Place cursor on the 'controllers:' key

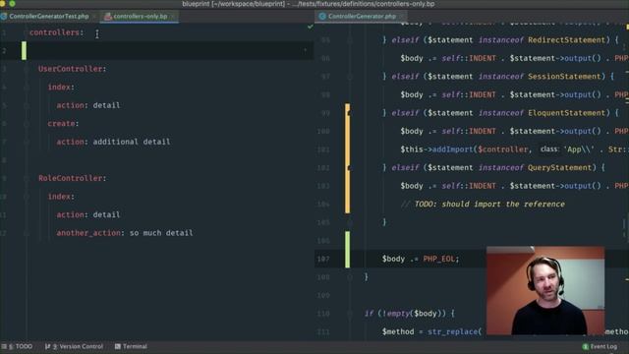57,32
